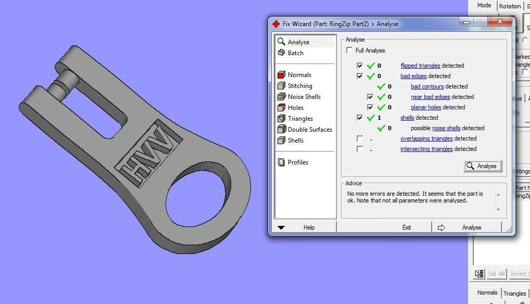Open the Help dropdown button
This screenshot has width=530, height=304.
pos(306,227)
